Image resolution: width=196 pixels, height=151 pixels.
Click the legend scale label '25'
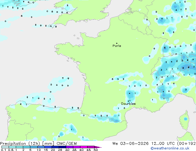click(x=60, y=150)
